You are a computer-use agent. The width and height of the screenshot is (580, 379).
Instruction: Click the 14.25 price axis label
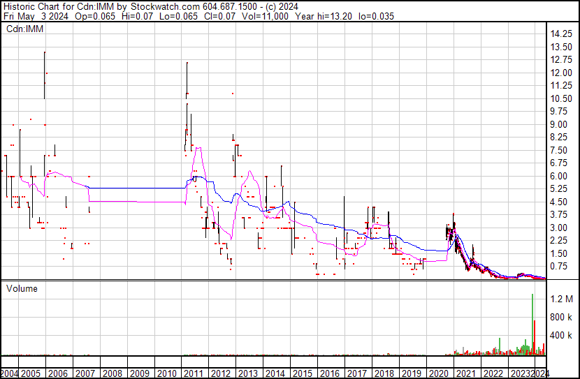pyautogui.click(x=562, y=34)
